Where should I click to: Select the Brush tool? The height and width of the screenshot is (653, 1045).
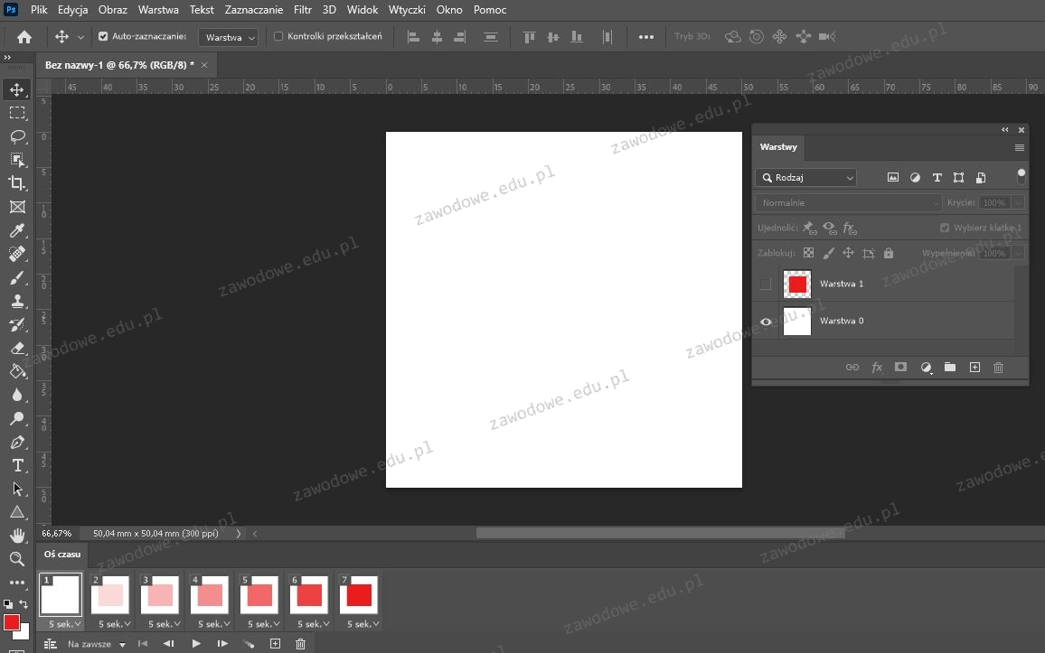pos(17,277)
